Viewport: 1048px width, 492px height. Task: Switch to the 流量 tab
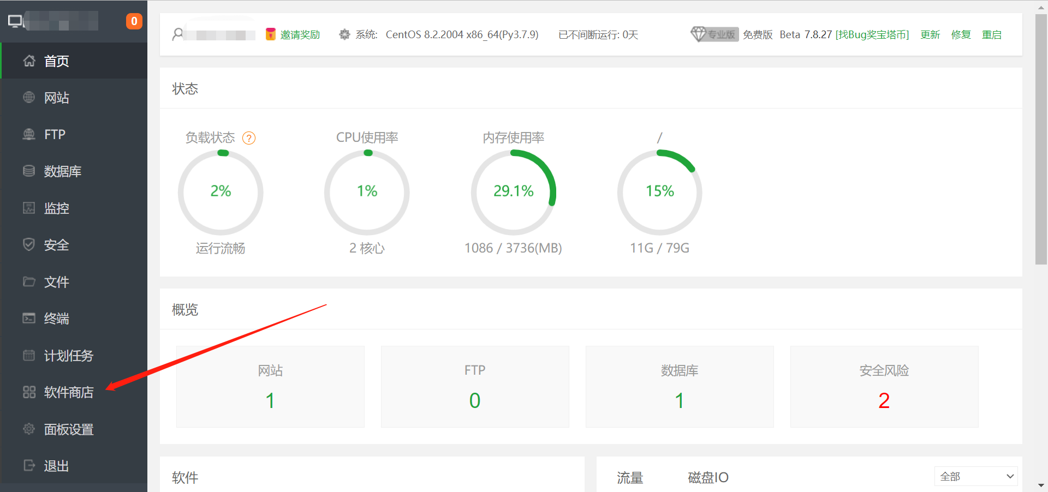pos(630,478)
